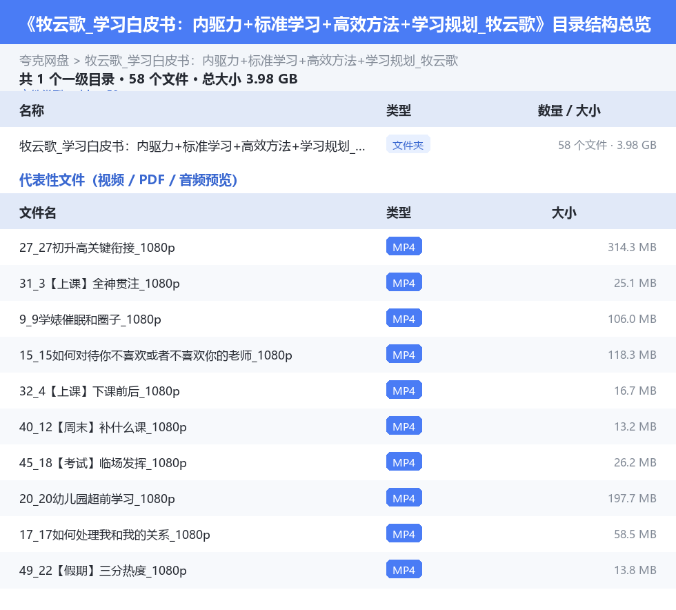Viewport: 676px width, 610px height.
Task: Click MP4 badge for 17_17如何处理我和我的关系
Action: click(x=404, y=533)
